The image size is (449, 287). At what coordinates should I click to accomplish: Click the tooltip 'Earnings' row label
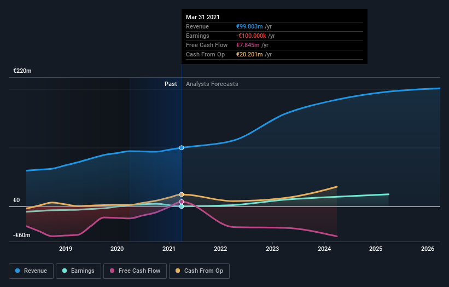pos(197,36)
